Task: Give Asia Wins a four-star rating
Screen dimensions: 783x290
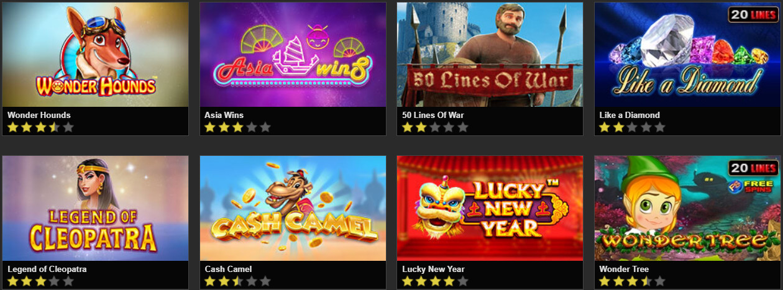Action: click(252, 127)
